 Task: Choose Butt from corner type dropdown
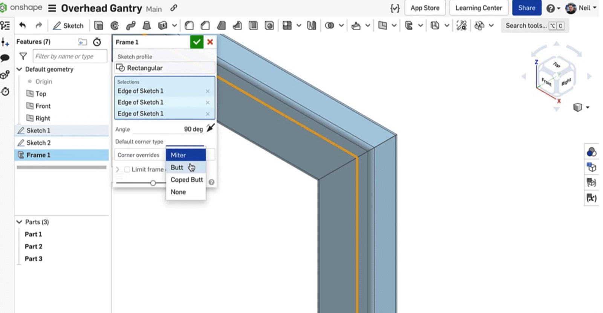pos(177,167)
